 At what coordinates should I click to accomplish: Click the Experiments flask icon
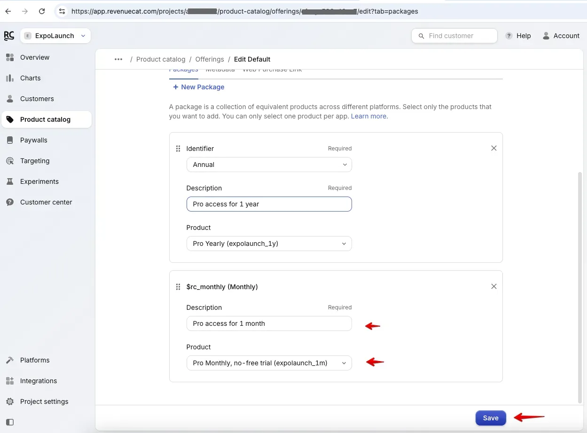(x=10, y=181)
